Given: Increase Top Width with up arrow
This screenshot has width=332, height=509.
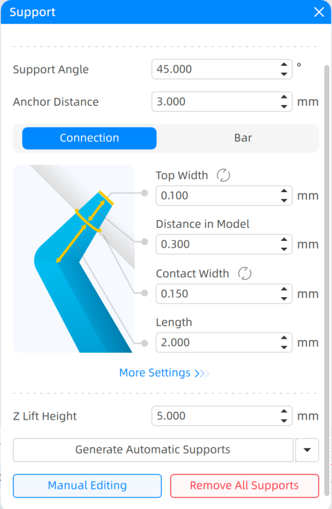Looking at the screenshot, I should 284,191.
